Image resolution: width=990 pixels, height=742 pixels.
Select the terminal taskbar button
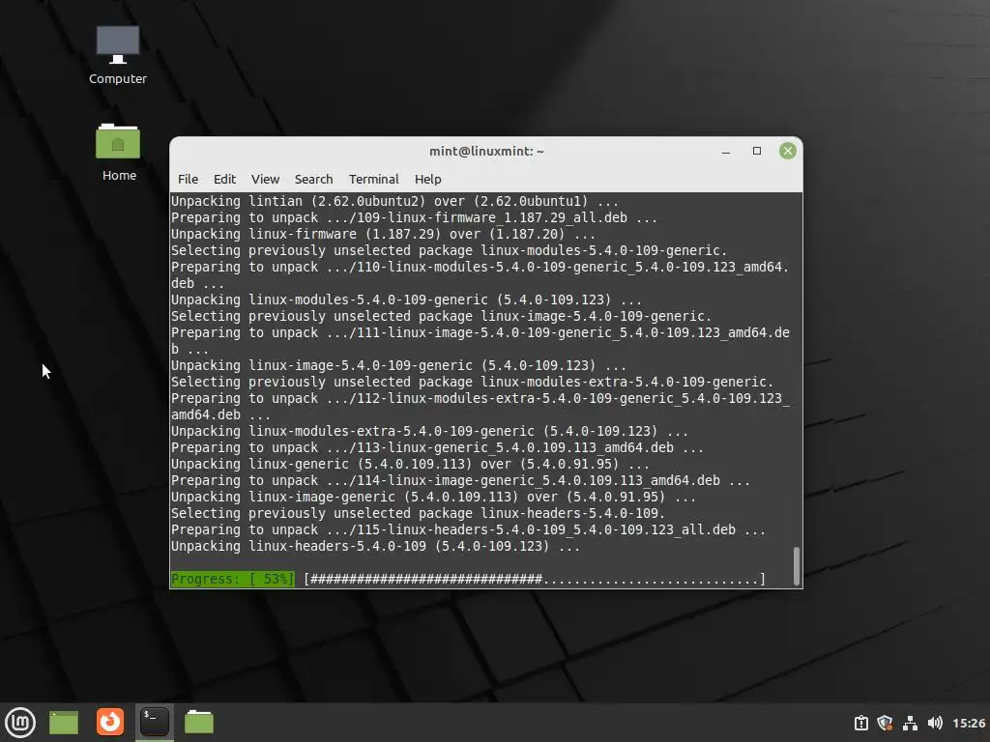155,722
